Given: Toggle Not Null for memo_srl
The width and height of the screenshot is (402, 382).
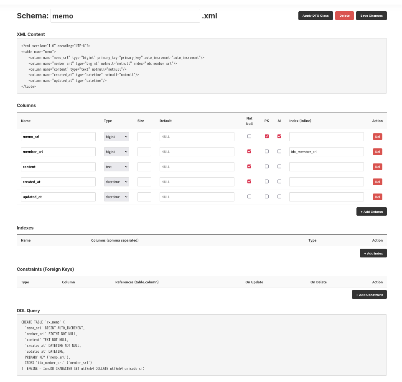Looking at the screenshot, I should tap(249, 136).
